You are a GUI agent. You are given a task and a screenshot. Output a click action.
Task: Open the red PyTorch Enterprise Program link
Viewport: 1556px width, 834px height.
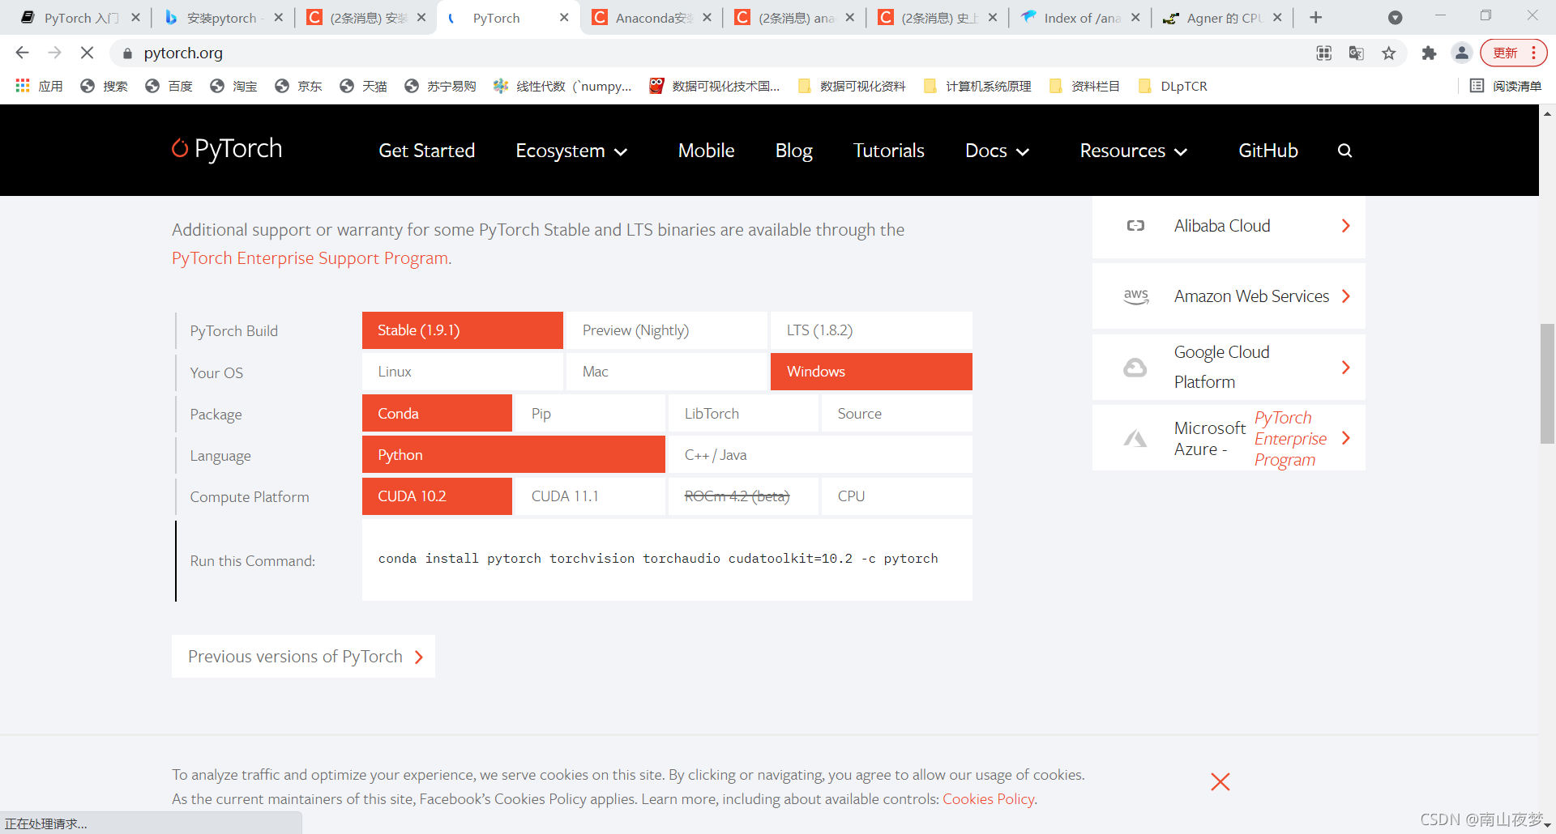tap(1290, 439)
